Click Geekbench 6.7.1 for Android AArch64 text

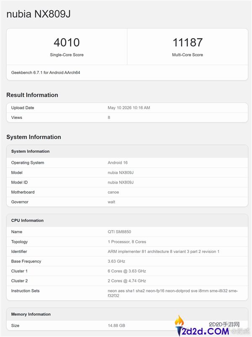tap(45, 73)
